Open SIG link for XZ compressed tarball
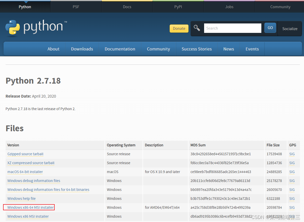Image resolution: width=304 pixels, height=222 pixels. 292,163
